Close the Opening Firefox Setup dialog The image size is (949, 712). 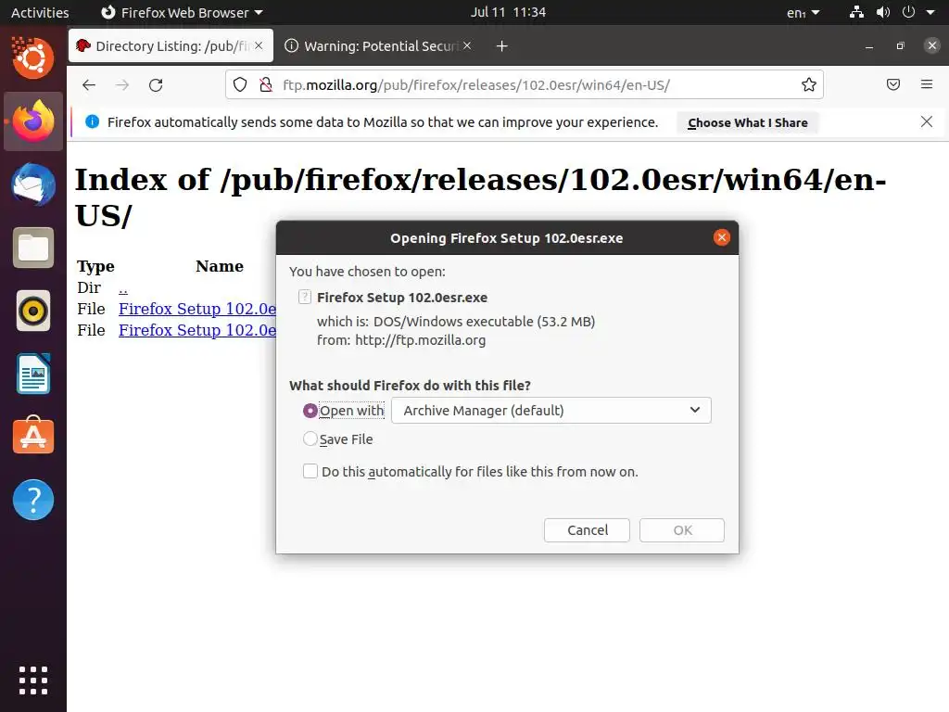[x=721, y=237]
